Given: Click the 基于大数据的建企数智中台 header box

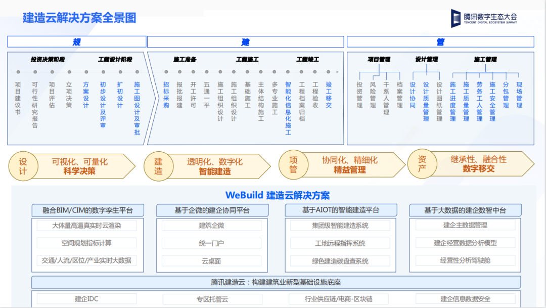Looking at the screenshot, I should click(x=465, y=210).
